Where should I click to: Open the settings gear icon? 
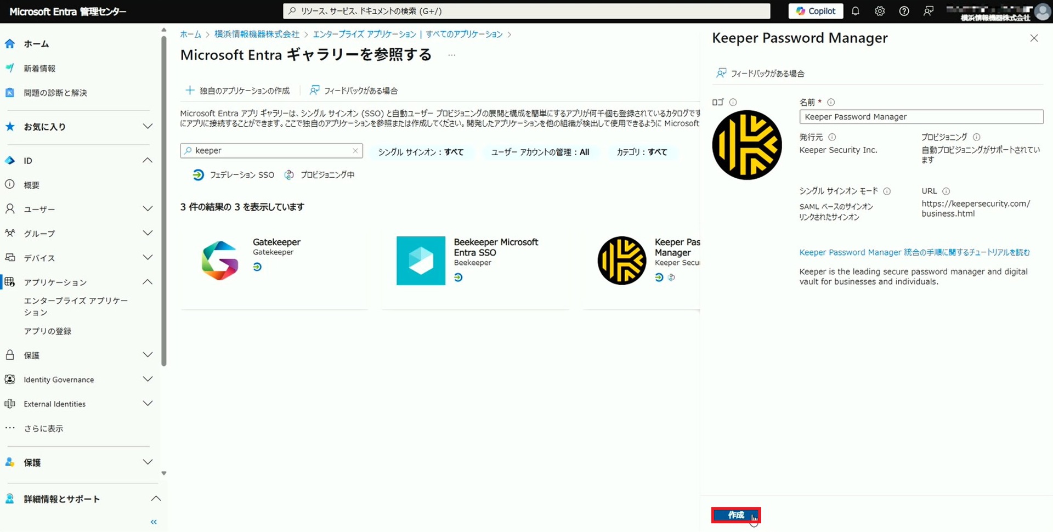(x=880, y=11)
